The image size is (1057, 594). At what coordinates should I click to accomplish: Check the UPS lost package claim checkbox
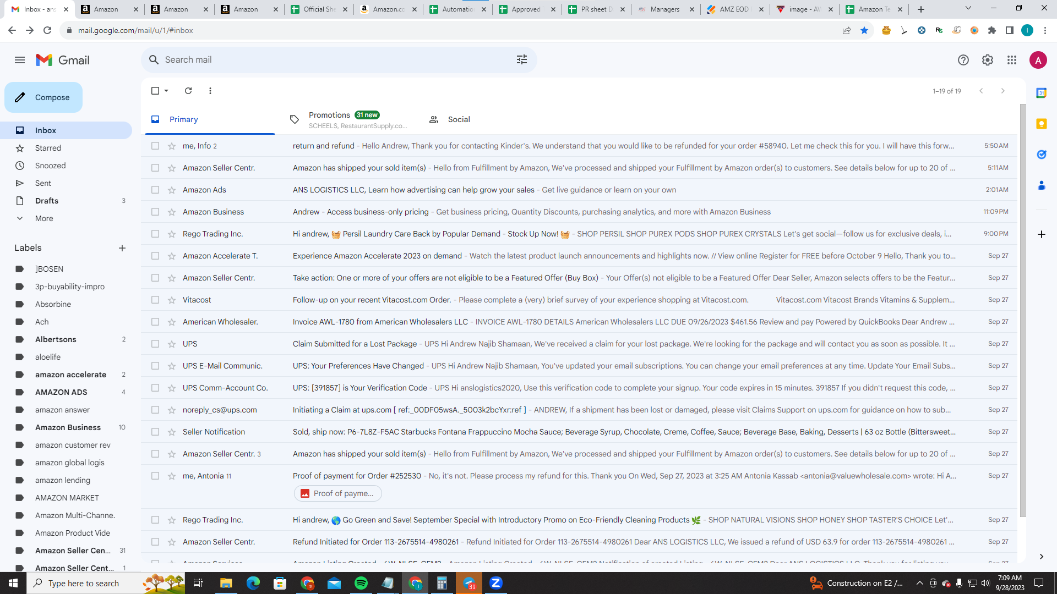point(155,344)
